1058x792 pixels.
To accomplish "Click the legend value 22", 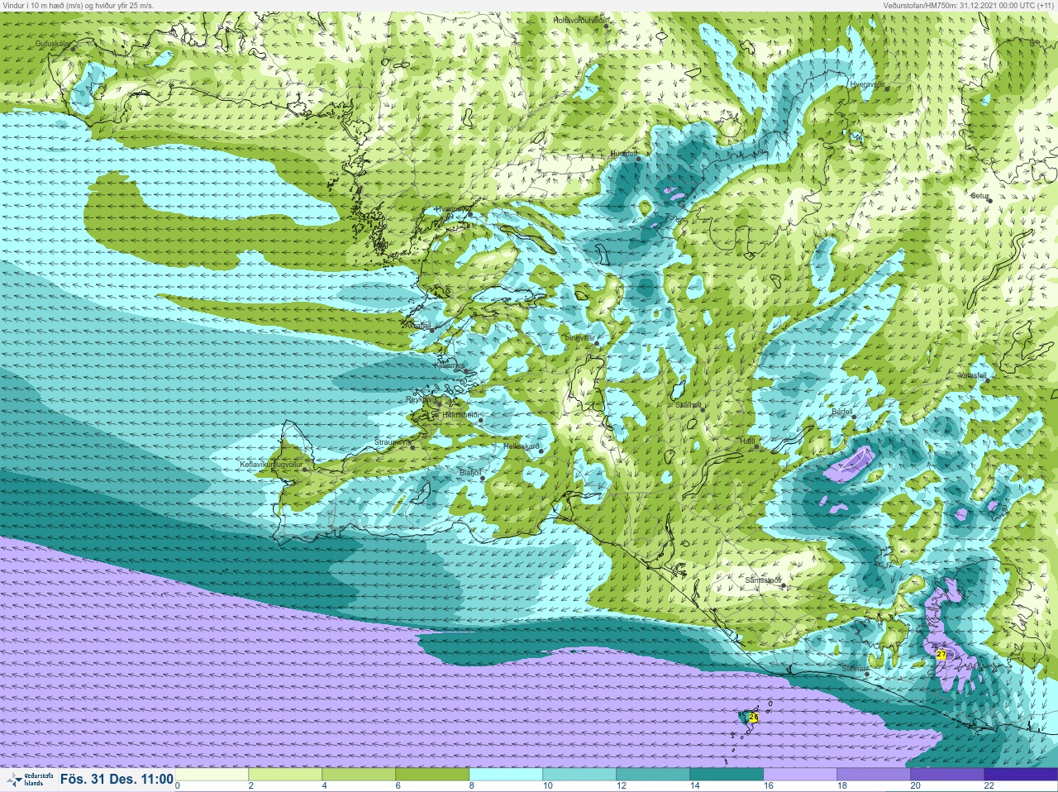I will point(989,786).
